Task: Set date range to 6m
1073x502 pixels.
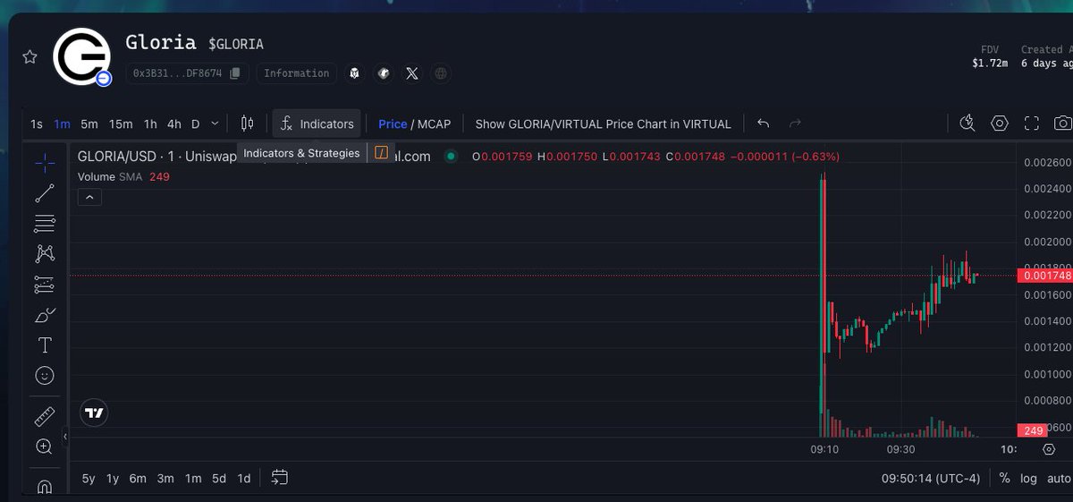Action: pyautogui.click(x=138, y=479)
